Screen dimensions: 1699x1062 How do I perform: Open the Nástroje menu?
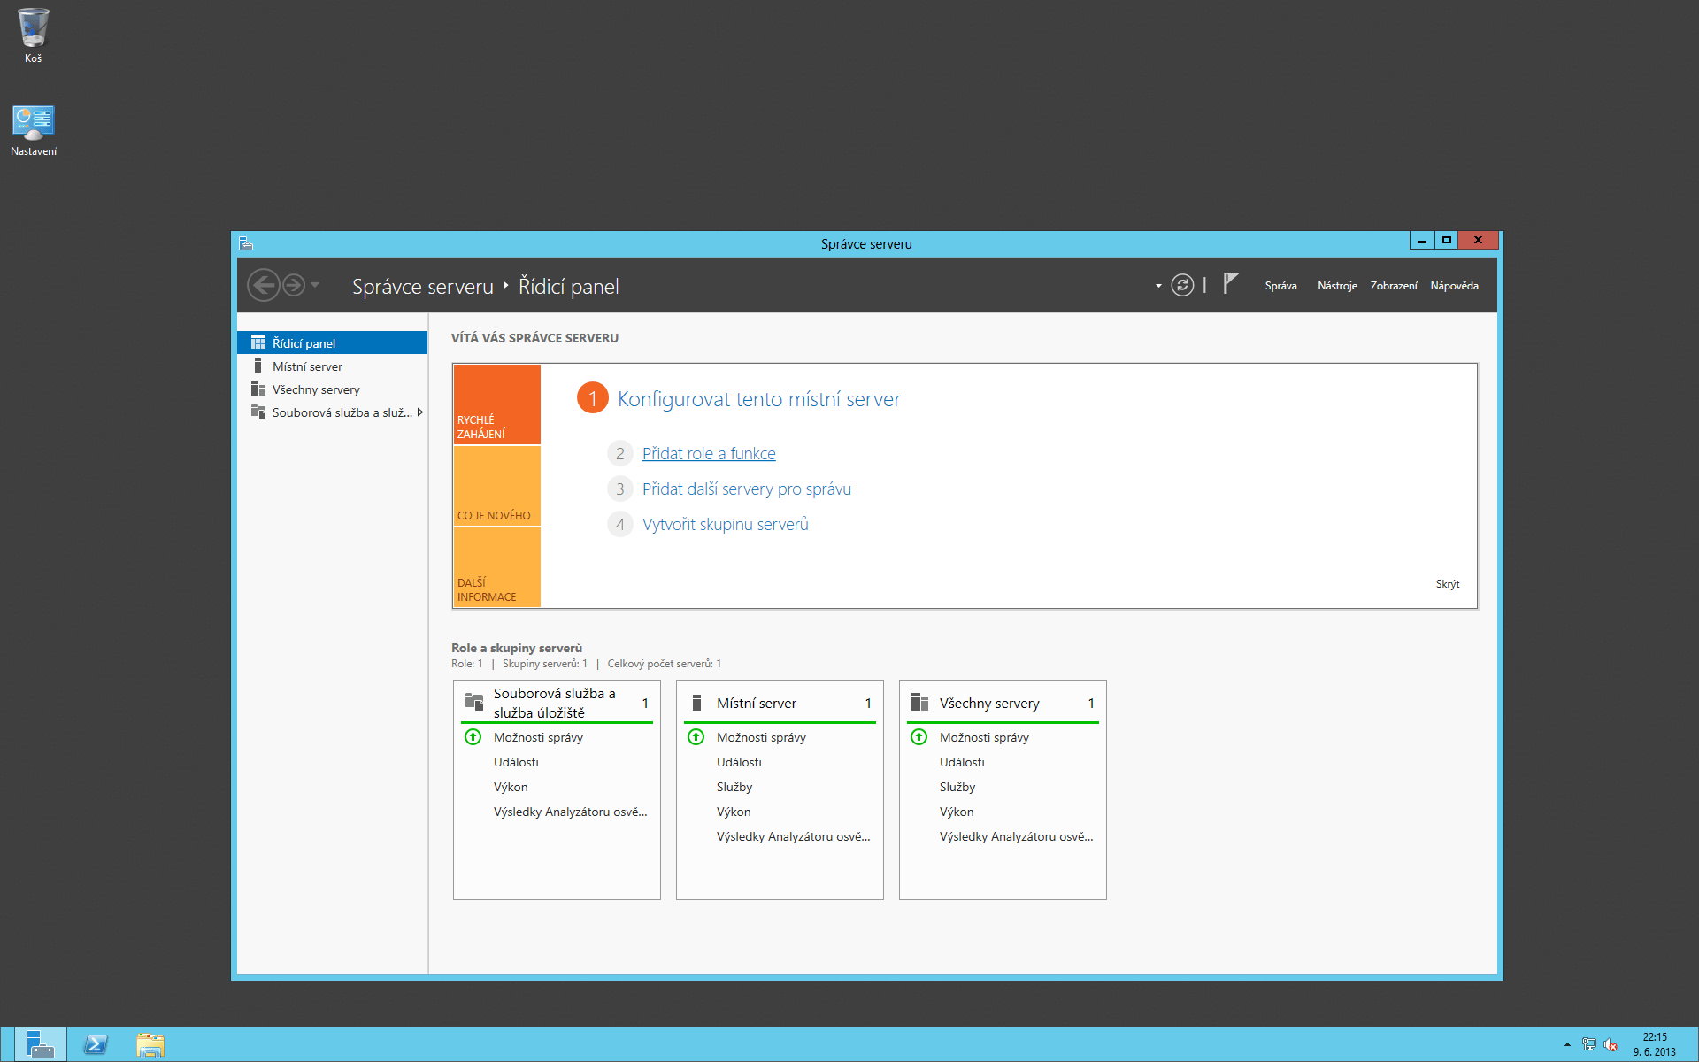tap(1336, 286)
